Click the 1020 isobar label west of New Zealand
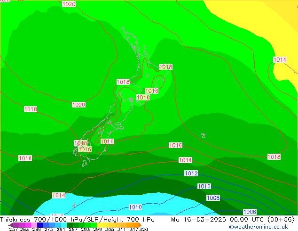Screen dimensions: 298x231 point(78,105)
